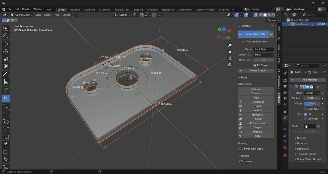The width and height of the screenshot is (328, 174).
Task: Open the Add menu in viewport header
Action: click(57, 15)
